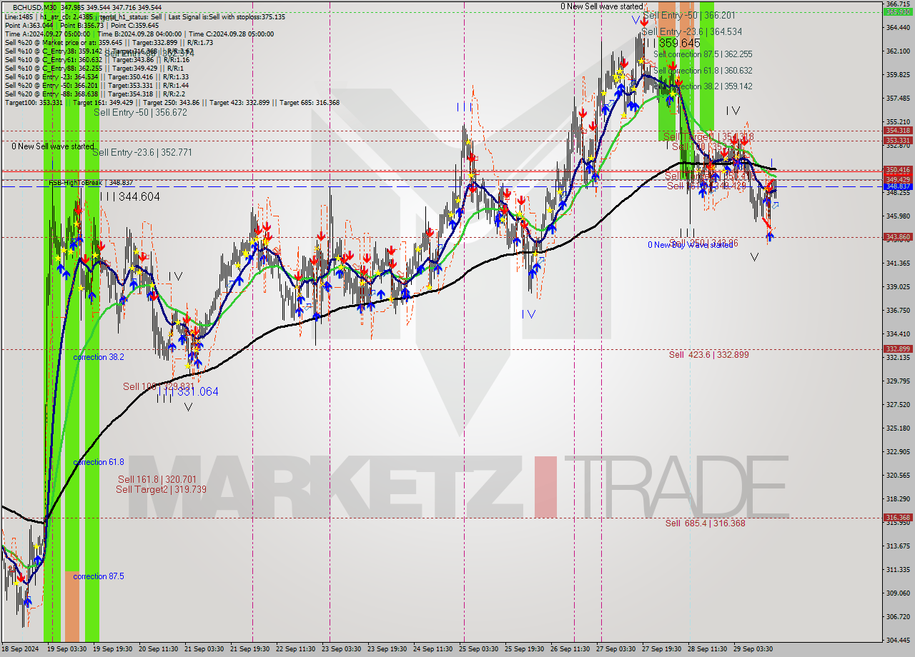Click 'Sell correction 61.8 | 360.632' label
Viewport: 915px width, 657px height.
tap(703, 71)
